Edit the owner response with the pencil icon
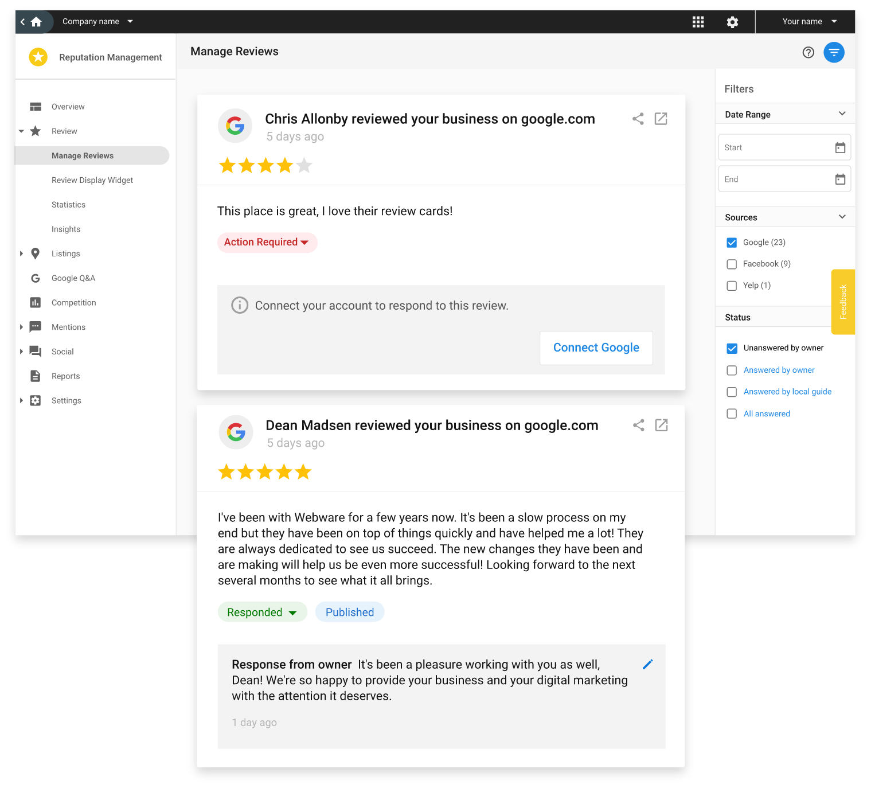The width and height of the screenshot is (871, 788). coord(647,664)
